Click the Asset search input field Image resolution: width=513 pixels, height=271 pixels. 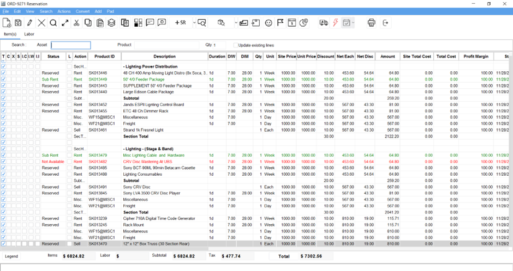[x=71, y=45]
